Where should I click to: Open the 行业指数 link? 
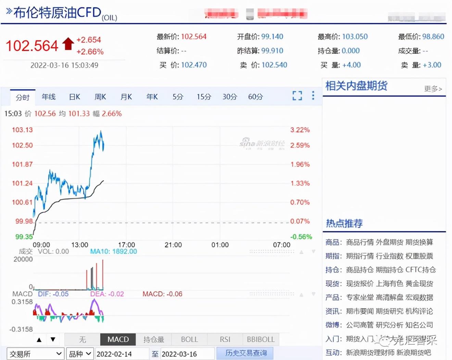[x=390, y=256]
